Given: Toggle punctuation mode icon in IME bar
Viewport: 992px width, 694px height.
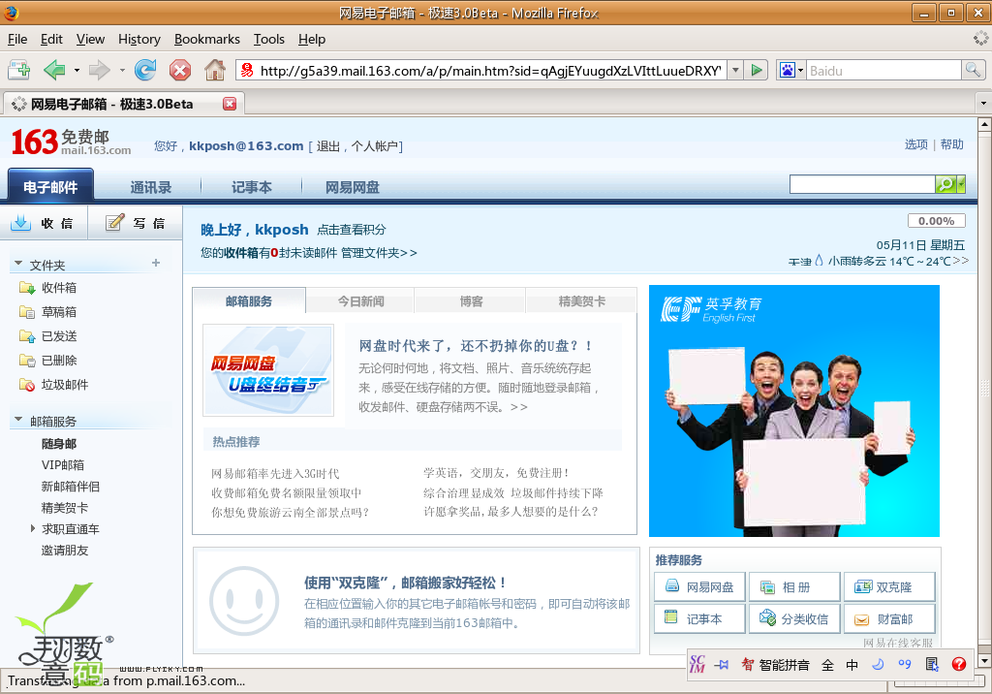Looking at the screenshot, I should coord(905,664).
